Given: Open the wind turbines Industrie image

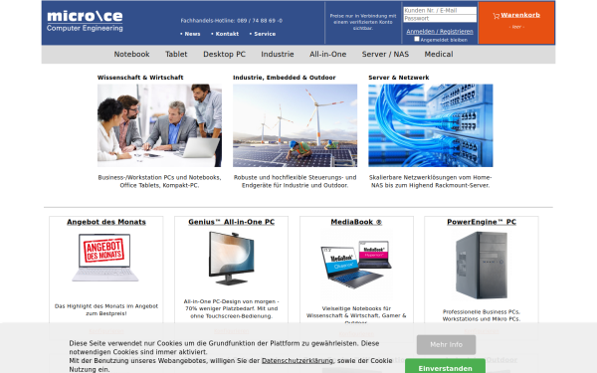Looking at the screenshot, I should (296, 125).
